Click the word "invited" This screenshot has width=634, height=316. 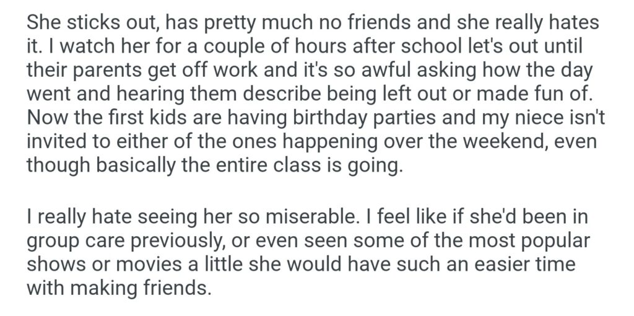point(50,141)
